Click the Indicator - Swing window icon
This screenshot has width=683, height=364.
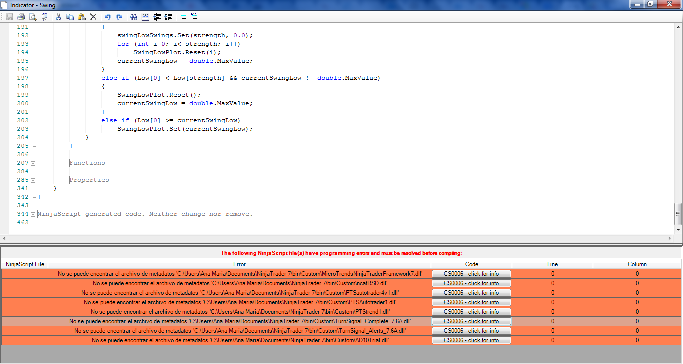(x=5, y=5)
